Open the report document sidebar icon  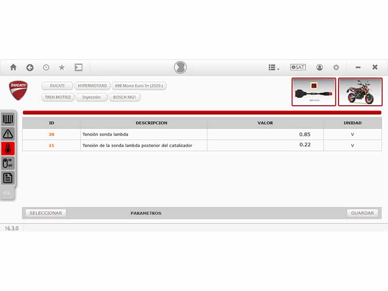tap(8, 178)
